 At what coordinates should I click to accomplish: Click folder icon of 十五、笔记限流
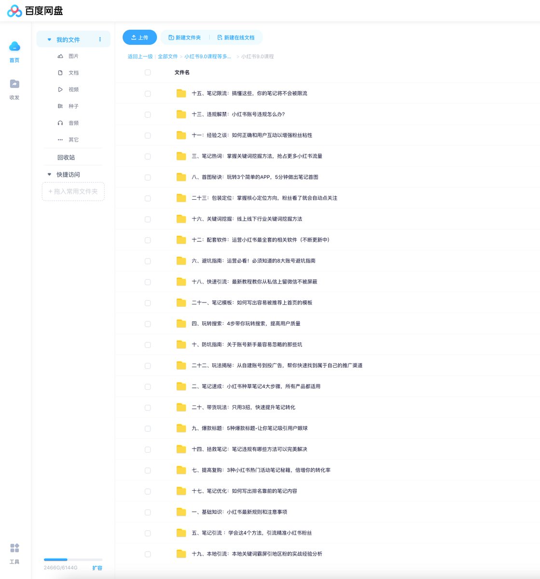coord(181,93)
